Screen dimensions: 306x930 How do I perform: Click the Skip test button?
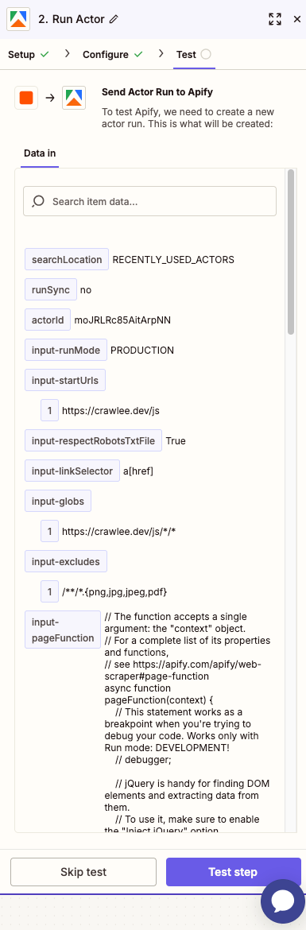pyautogui.click(x=83, y=872)
